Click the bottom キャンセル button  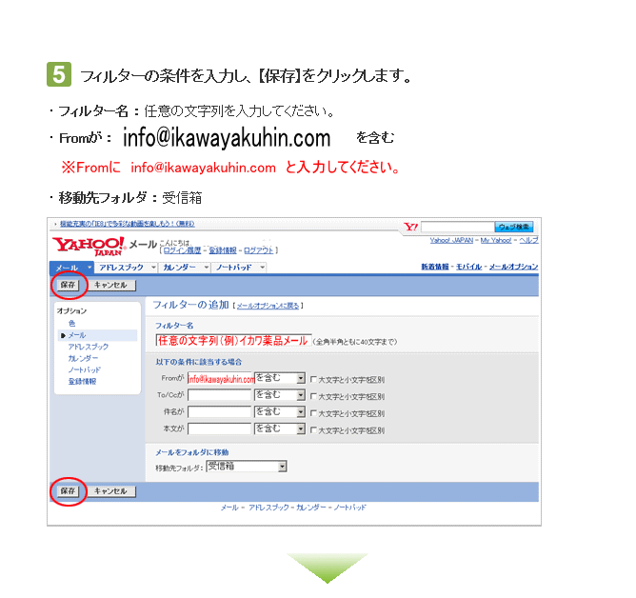coord(109,491)
